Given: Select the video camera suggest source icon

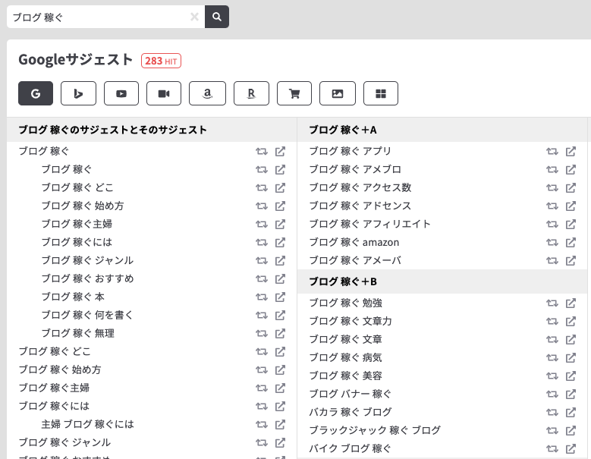Looking at the screenshot, I should 164,93.
